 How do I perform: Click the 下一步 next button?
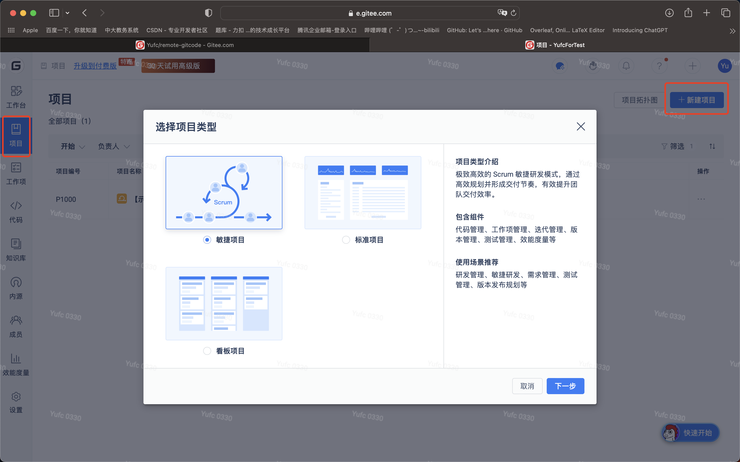tap(565, 386)
